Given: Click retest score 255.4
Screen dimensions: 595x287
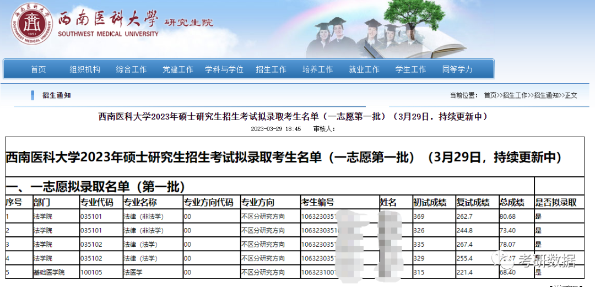Looking at the screenshot, I should click(x=465, y=258).
